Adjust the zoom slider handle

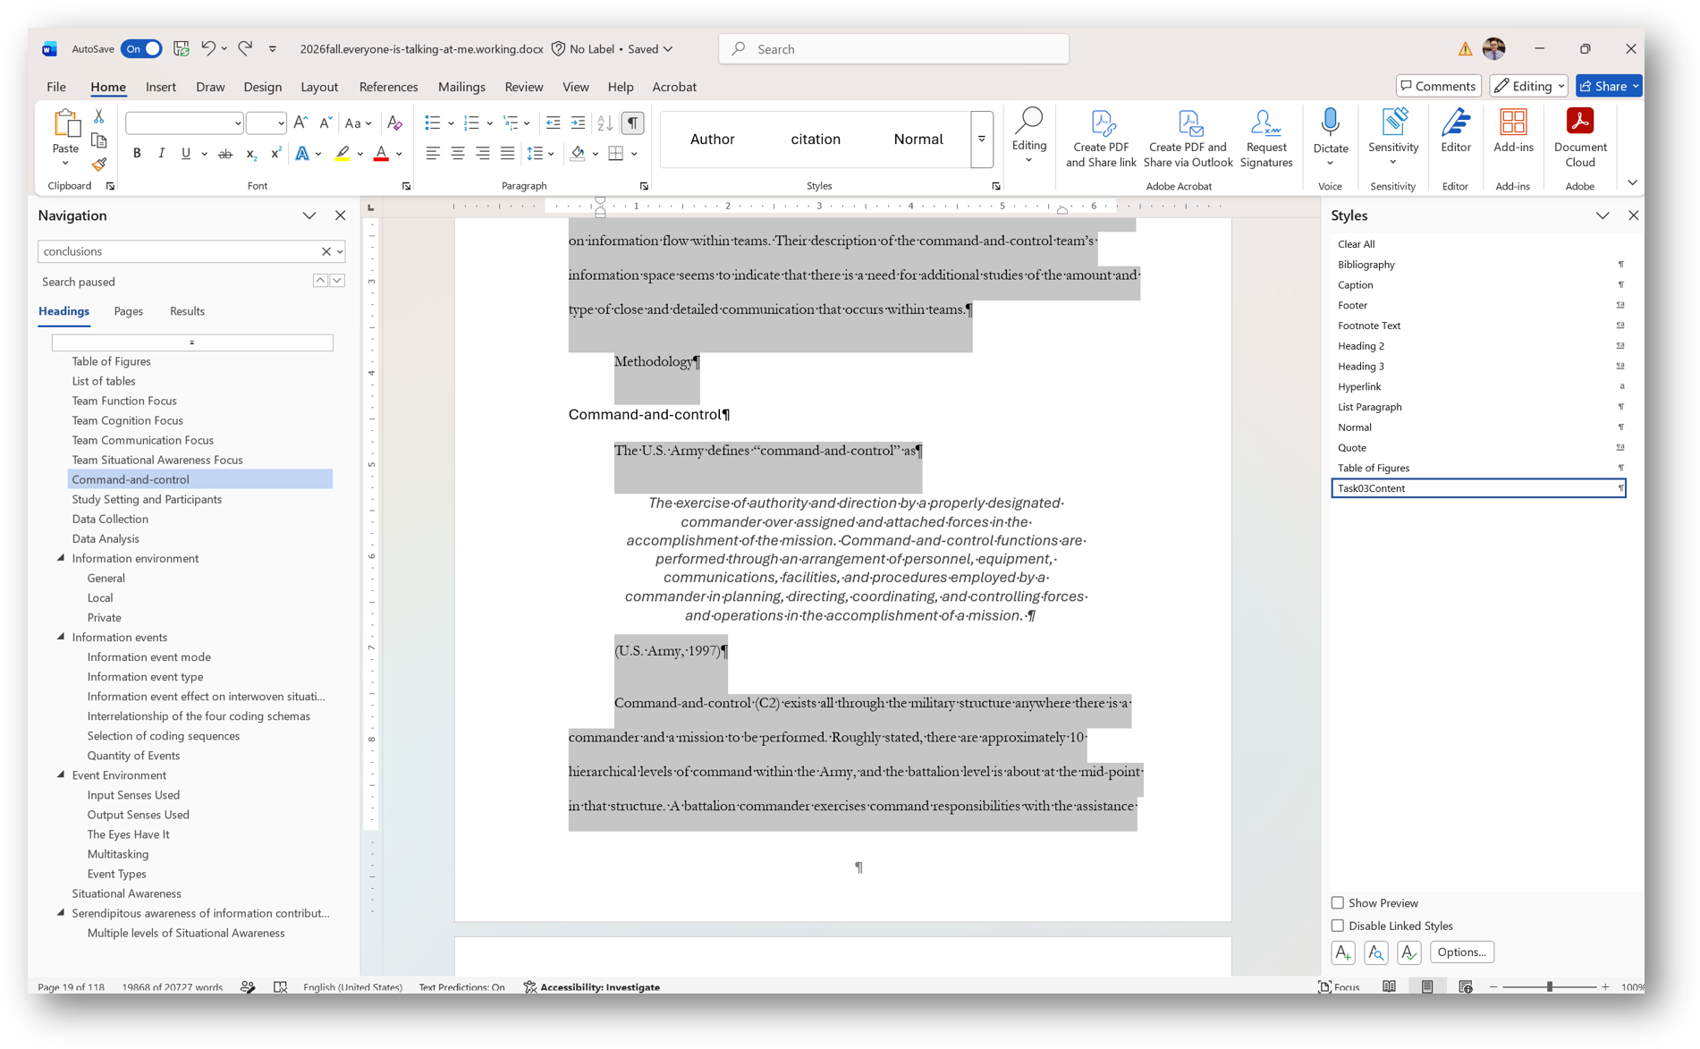1550,987
